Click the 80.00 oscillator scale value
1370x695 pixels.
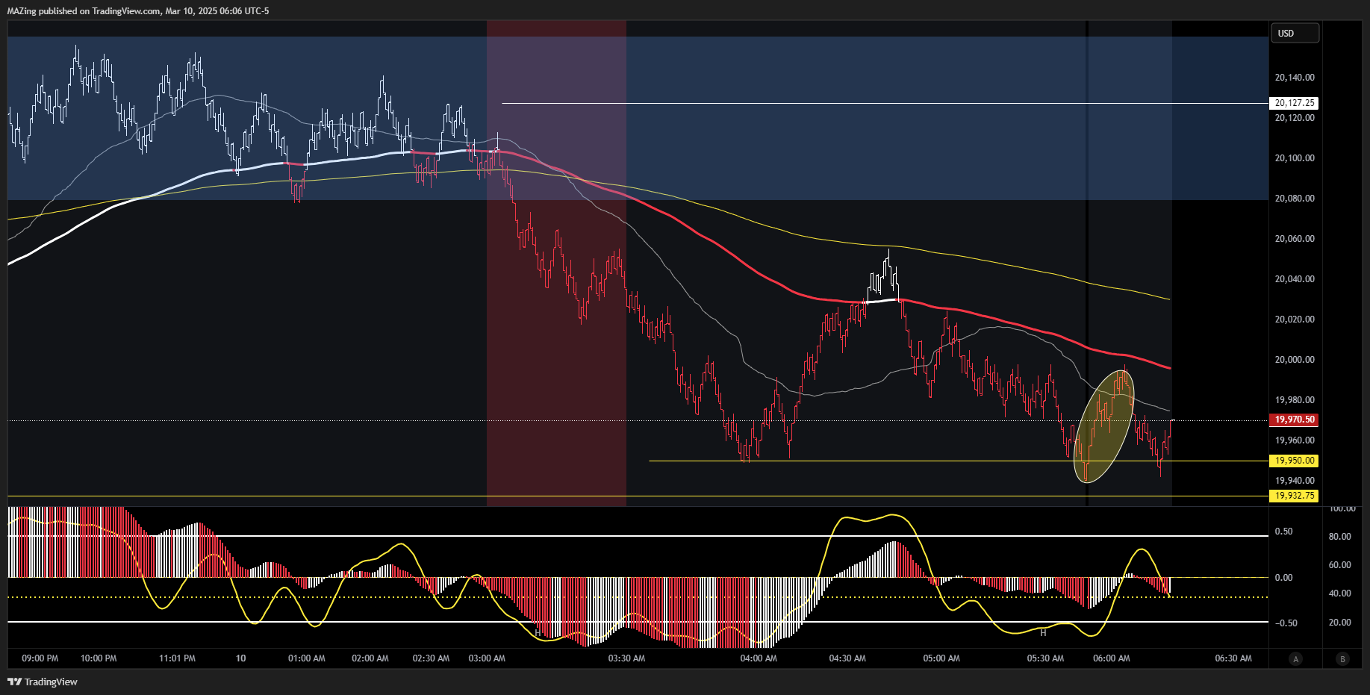click(x=1340, y=537)
